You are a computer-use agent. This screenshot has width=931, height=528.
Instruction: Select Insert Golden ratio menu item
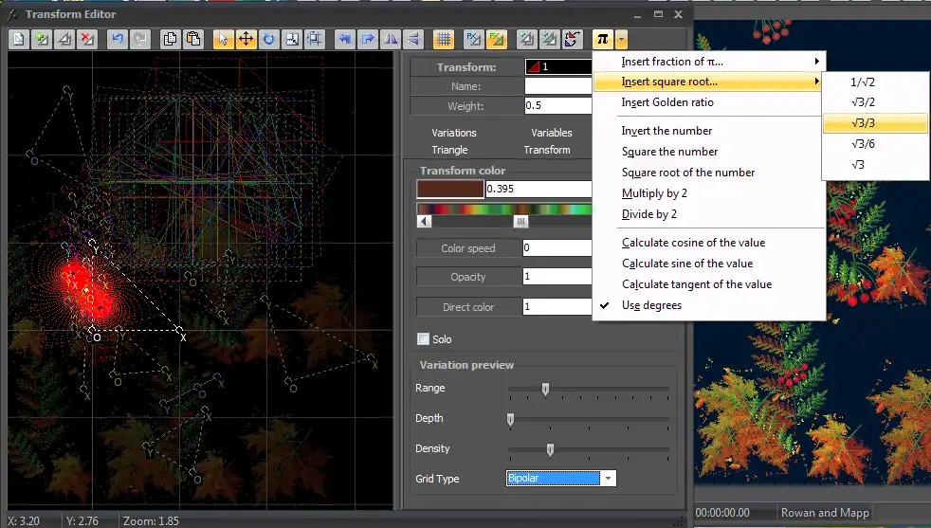[x=667, y=102]
